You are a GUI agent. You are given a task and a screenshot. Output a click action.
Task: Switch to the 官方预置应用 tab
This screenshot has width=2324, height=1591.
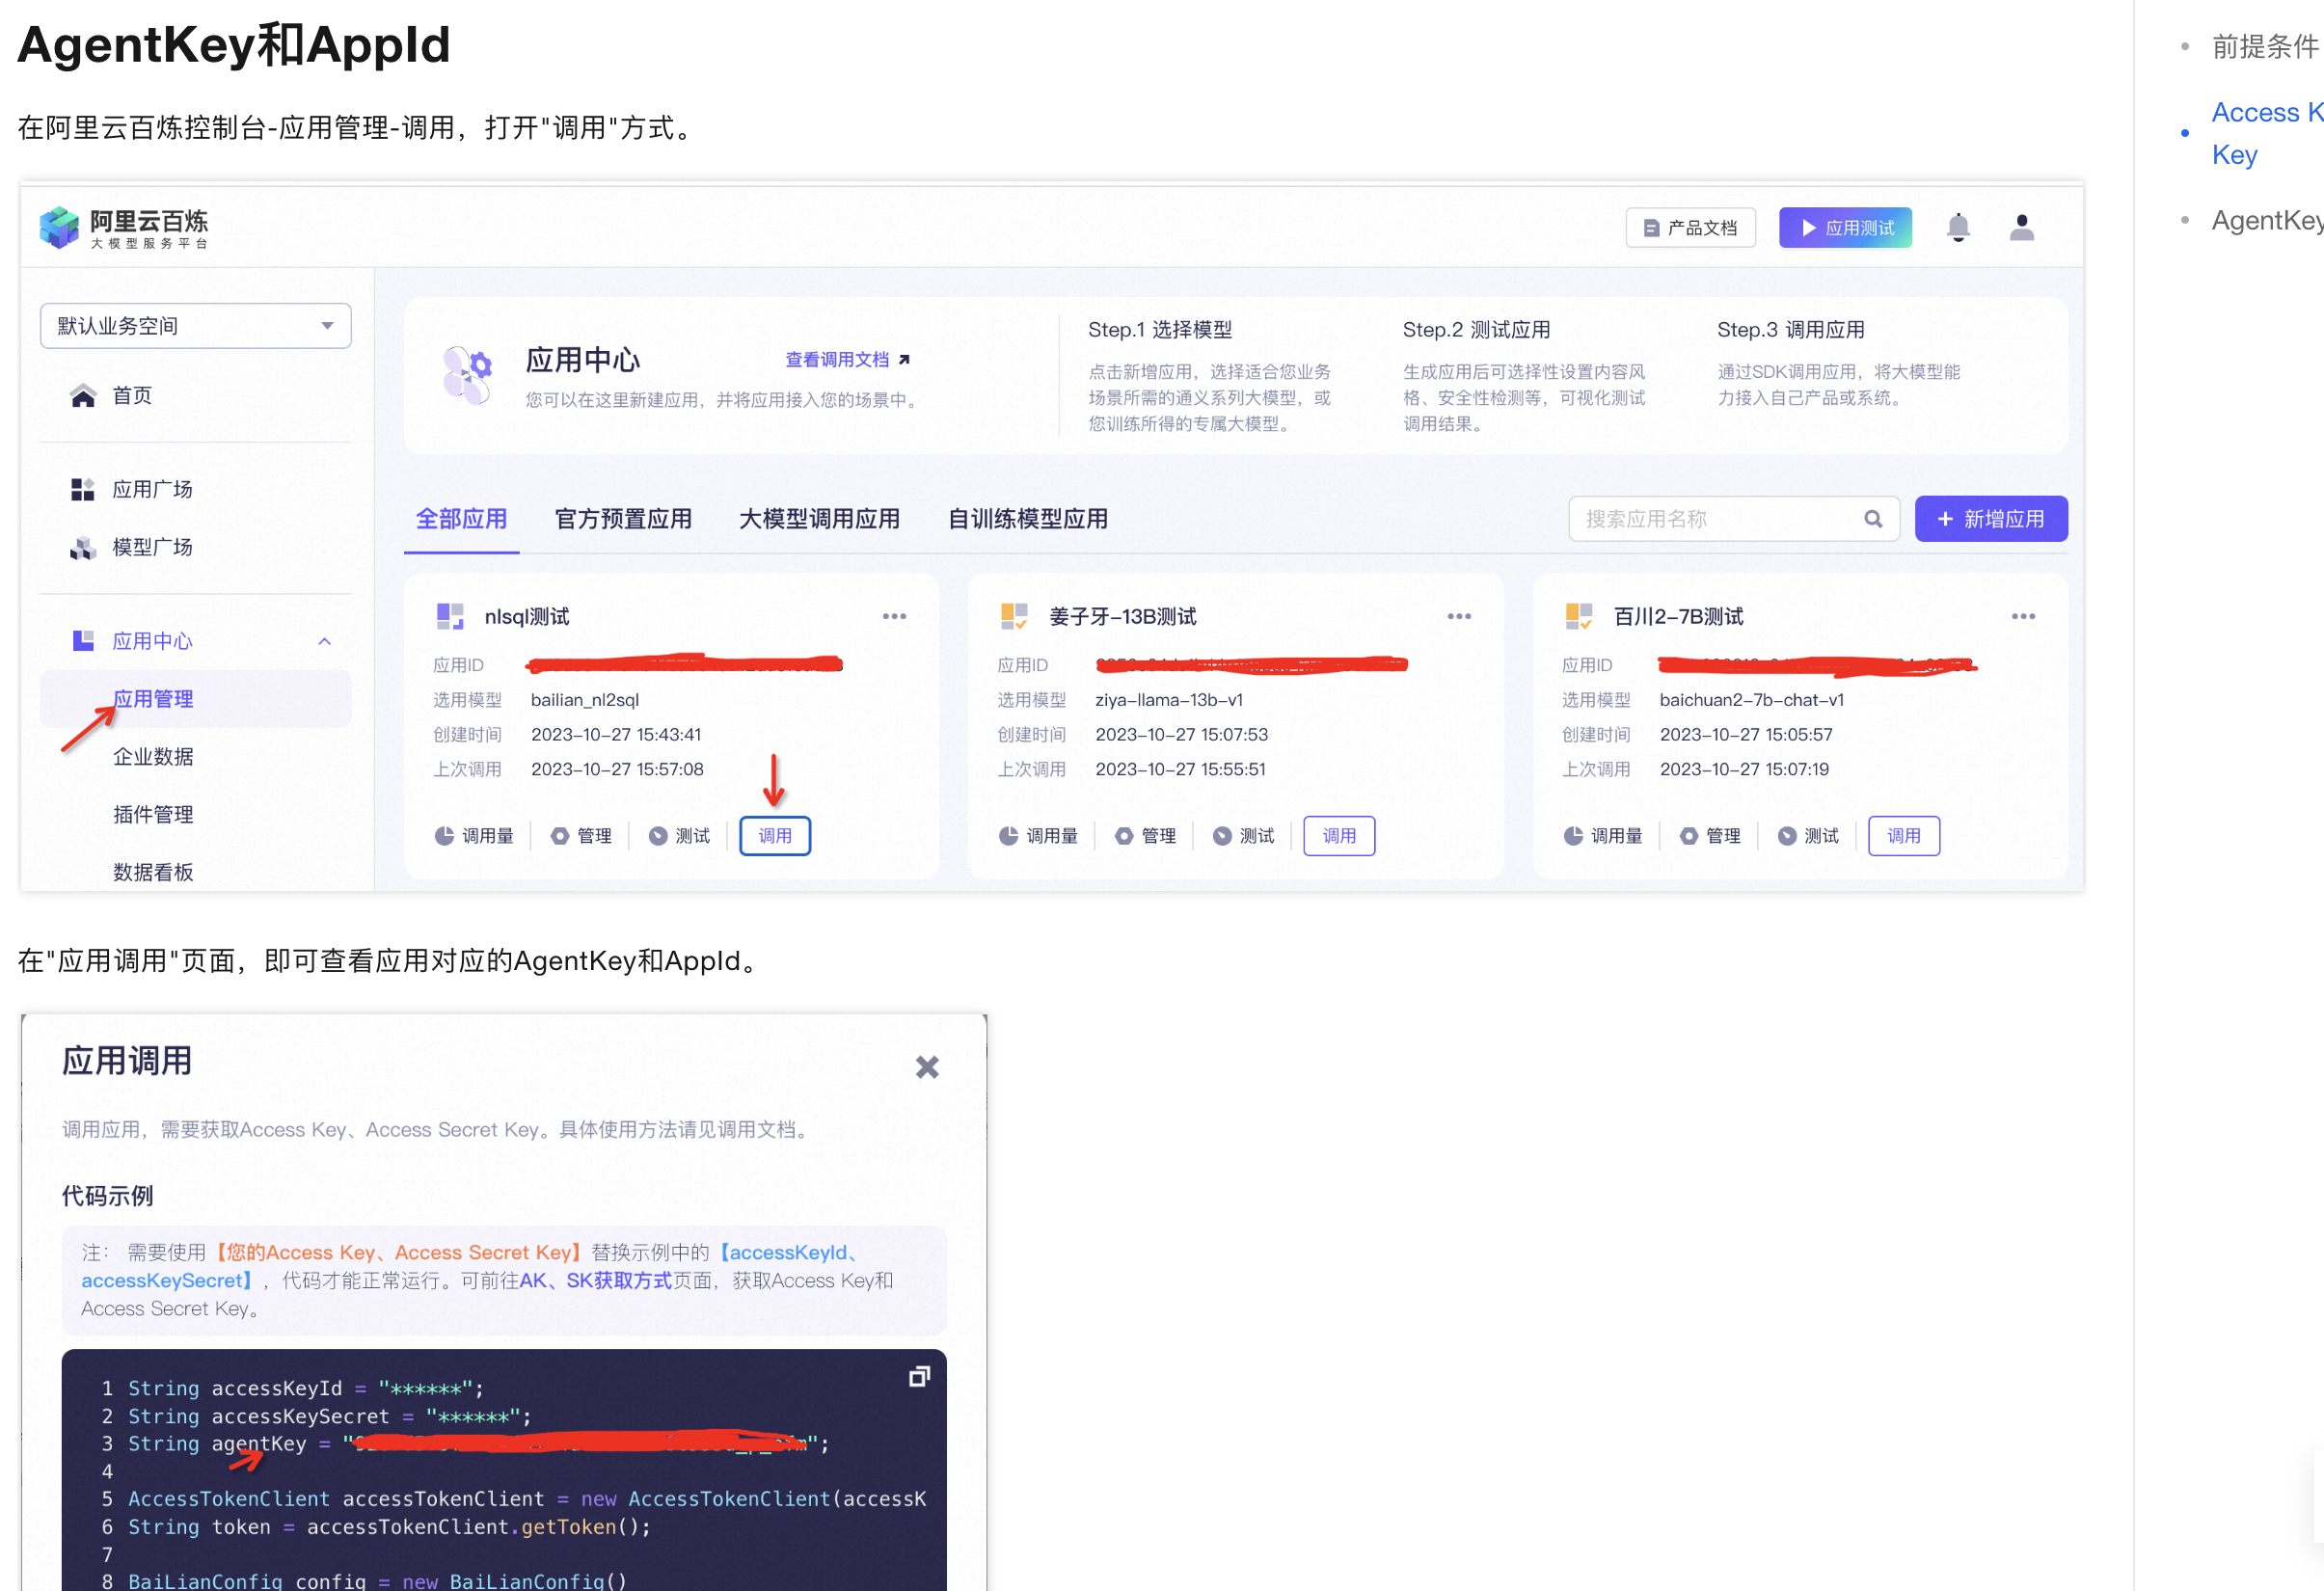click(x=623, y=519)
